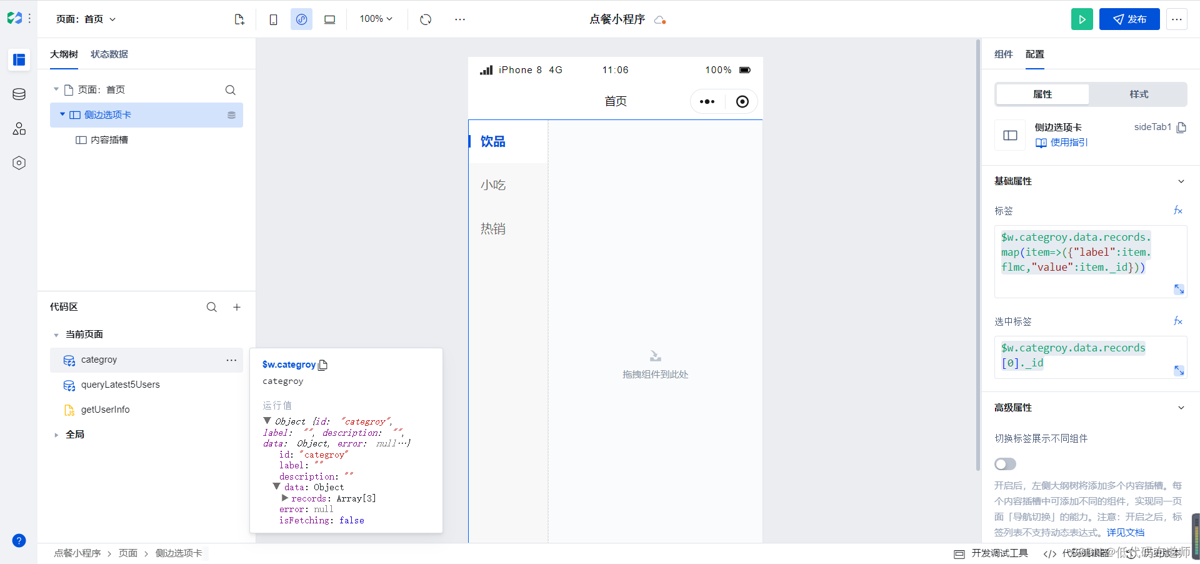Add new code item with the plus icon
Image resolution: width=1200 pixels, height=564 pixels.
pos(237,307)
